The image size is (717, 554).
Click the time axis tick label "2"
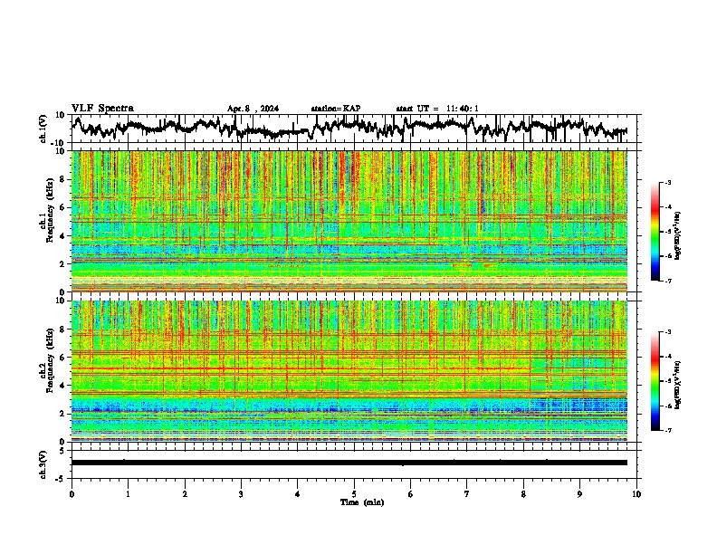pos(185,494)
